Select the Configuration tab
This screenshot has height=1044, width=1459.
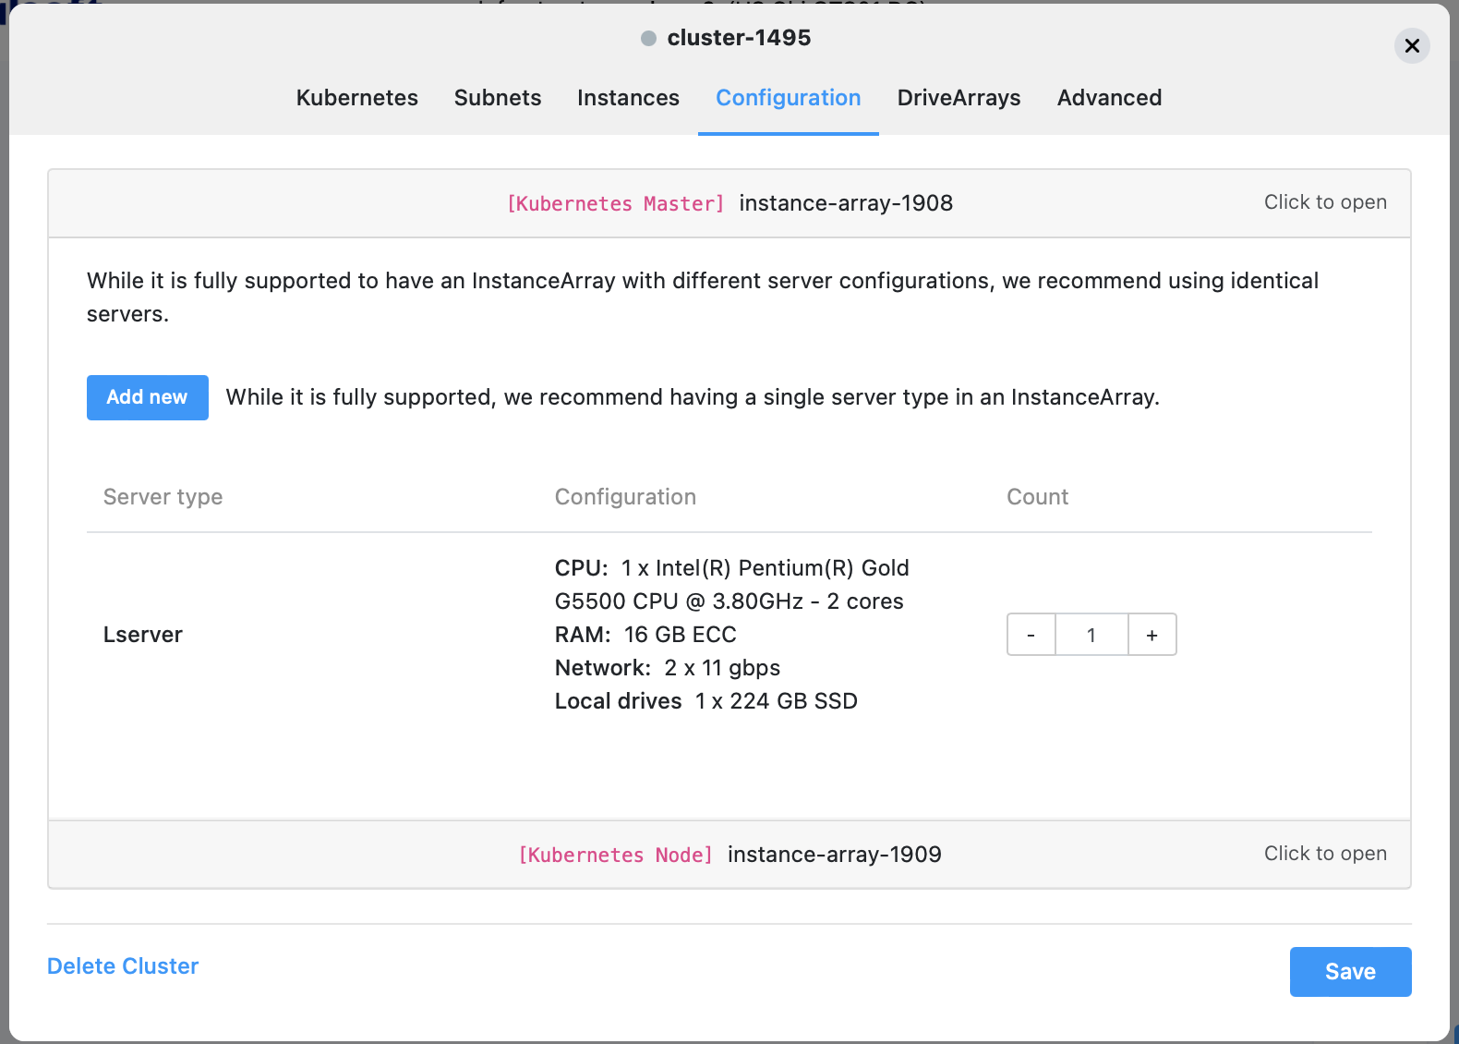788,98
